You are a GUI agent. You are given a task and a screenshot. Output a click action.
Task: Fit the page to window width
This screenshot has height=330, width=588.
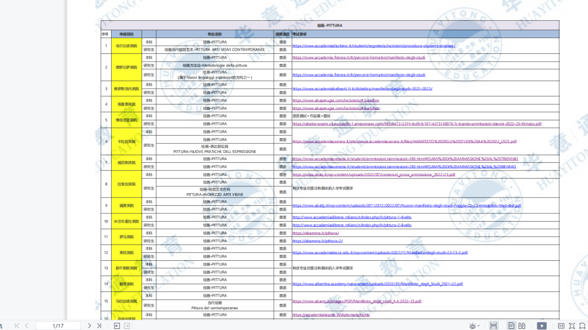(x=583, y=326)
